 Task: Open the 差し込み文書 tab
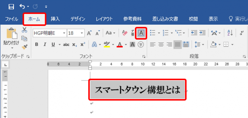[165, 19]
